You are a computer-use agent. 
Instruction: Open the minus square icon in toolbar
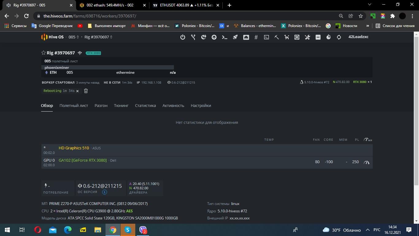(x=318, y=37)
